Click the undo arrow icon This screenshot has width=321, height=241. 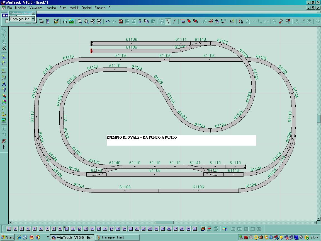coord(108,21)
